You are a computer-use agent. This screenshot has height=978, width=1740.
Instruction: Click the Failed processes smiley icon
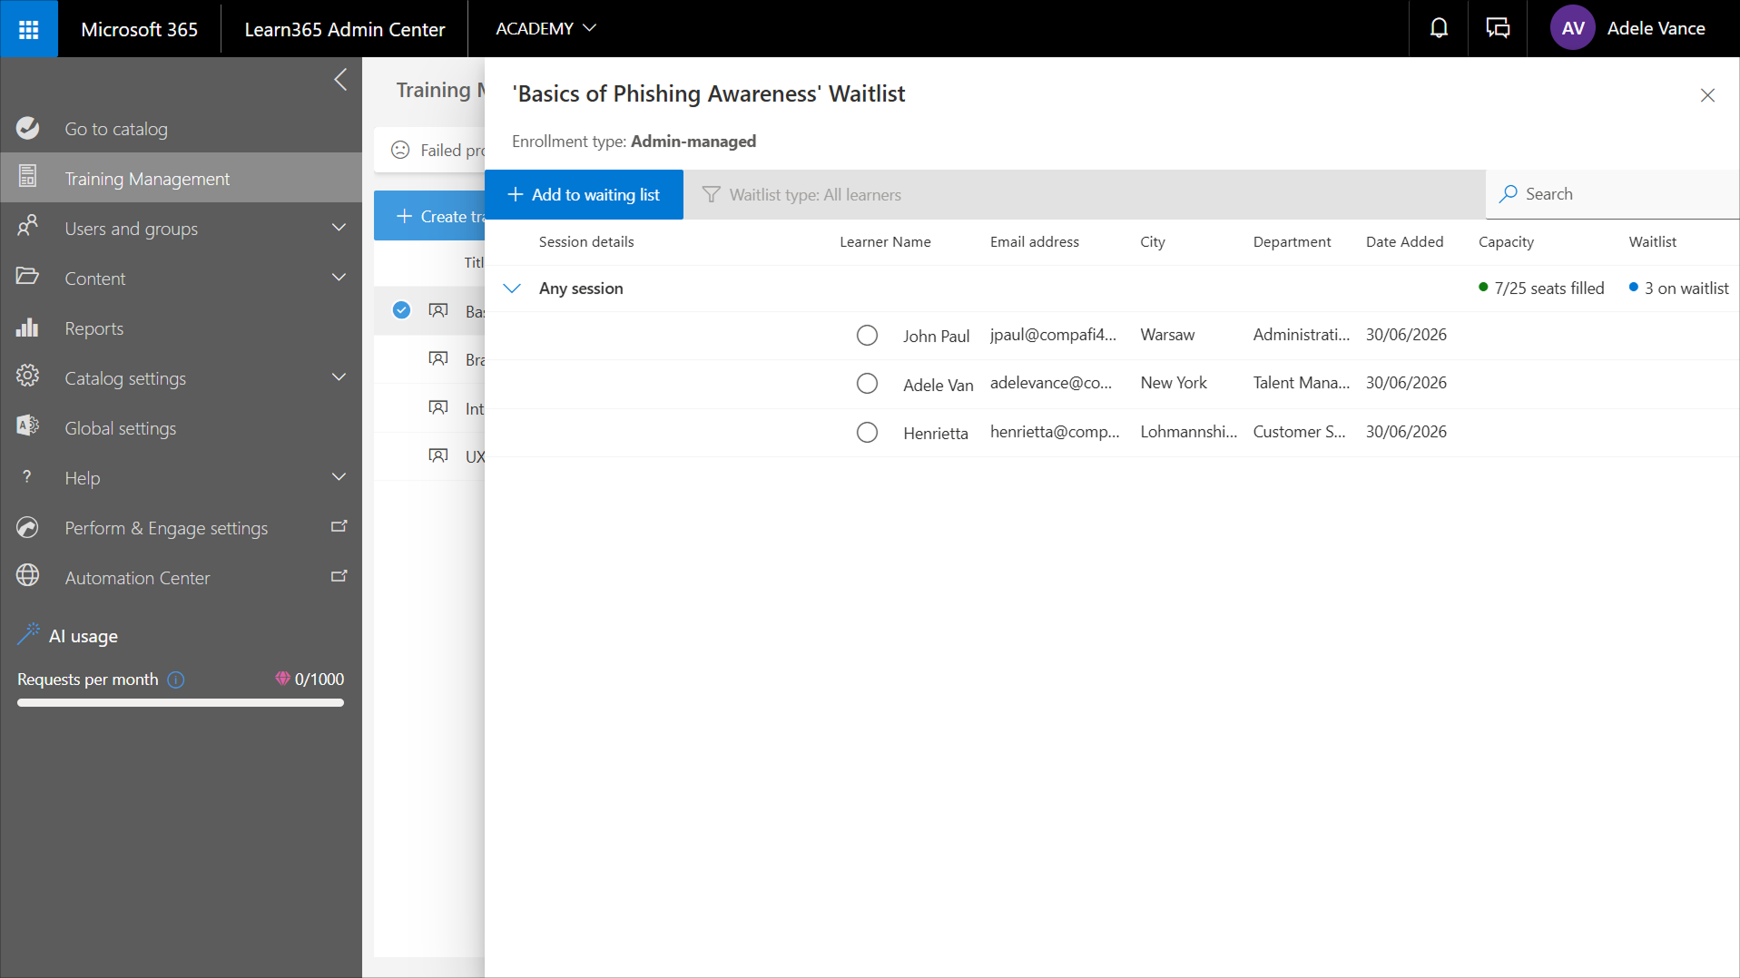[400, 151]
